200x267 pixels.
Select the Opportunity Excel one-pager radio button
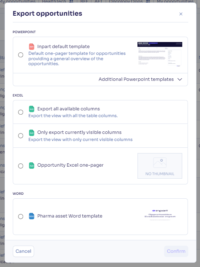pyautogui.click(x=21, y=166)
